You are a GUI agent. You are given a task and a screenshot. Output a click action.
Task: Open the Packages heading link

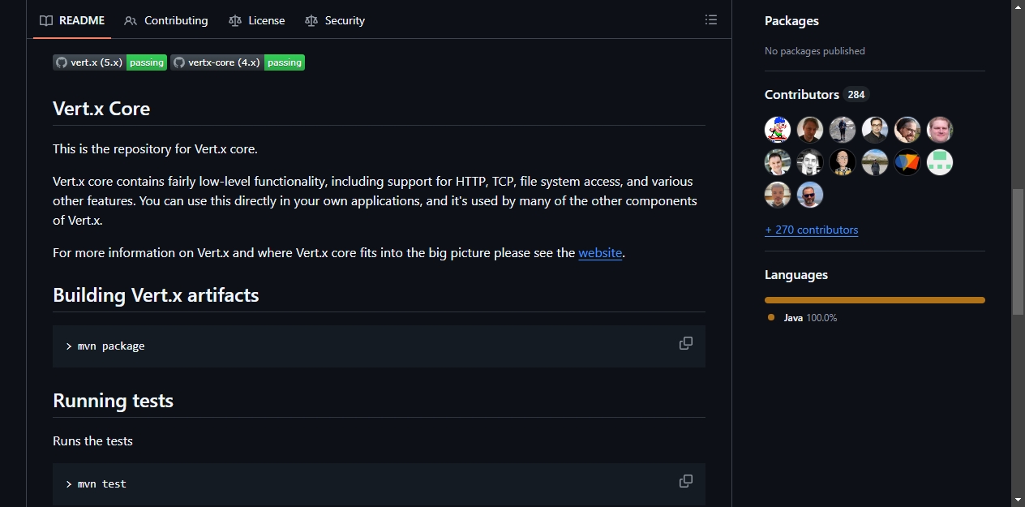(x=791, y=20)
